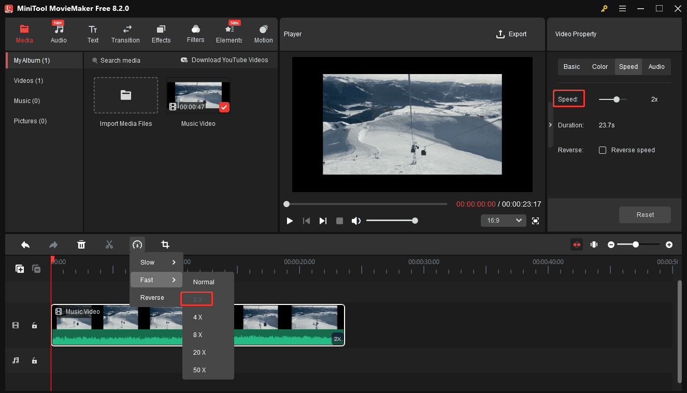Play the video preview
The height and width of the screenshot is (393, 687).
pyautogui.click(x=290, y=221)
